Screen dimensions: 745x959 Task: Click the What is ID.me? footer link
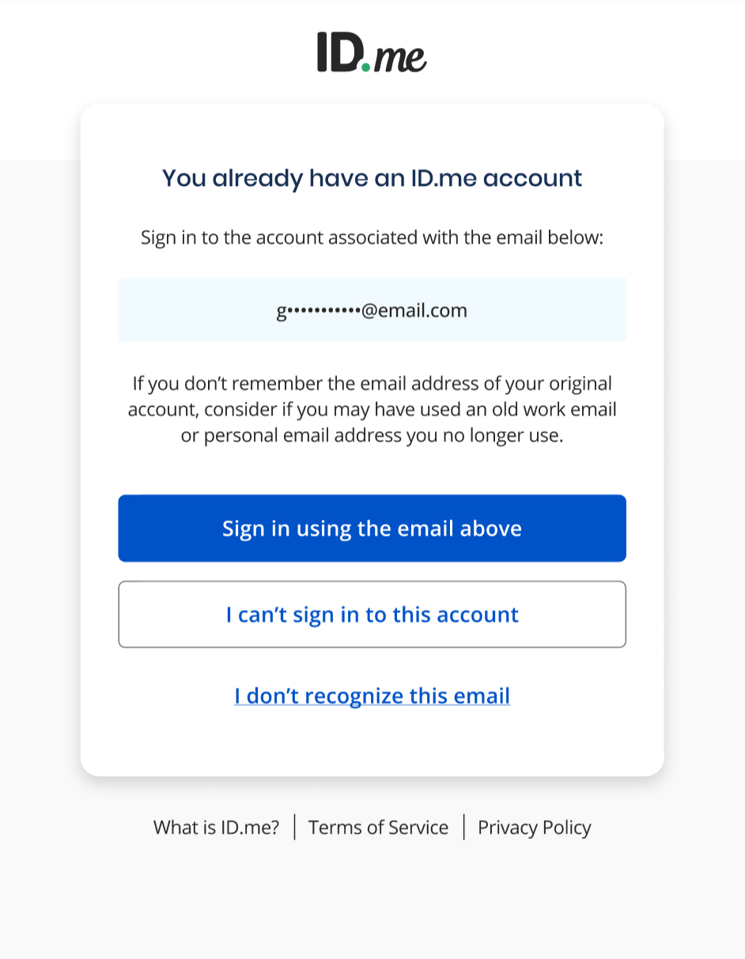tap(216, 827)
